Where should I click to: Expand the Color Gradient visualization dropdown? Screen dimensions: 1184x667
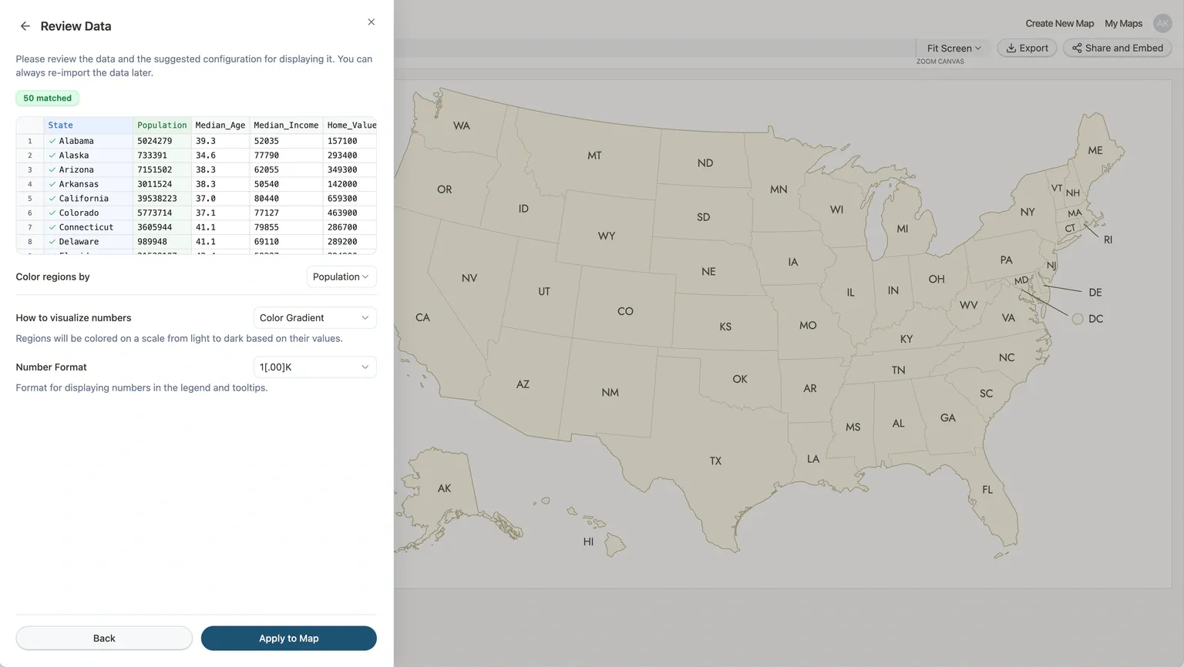(x=314, y=317)
